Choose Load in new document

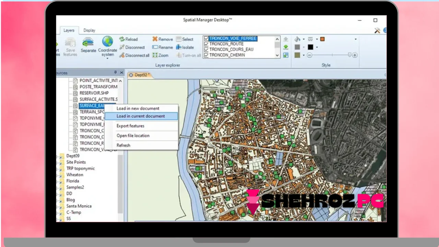click(x=141, y=108)
